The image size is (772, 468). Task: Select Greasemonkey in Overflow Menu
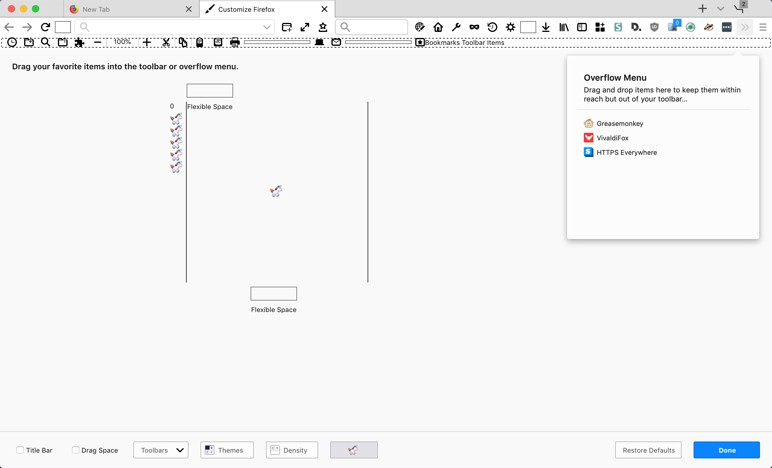(x=613, y=123)
